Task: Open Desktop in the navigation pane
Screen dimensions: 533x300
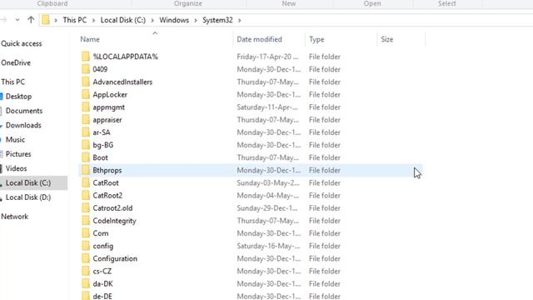Action: 18,97
